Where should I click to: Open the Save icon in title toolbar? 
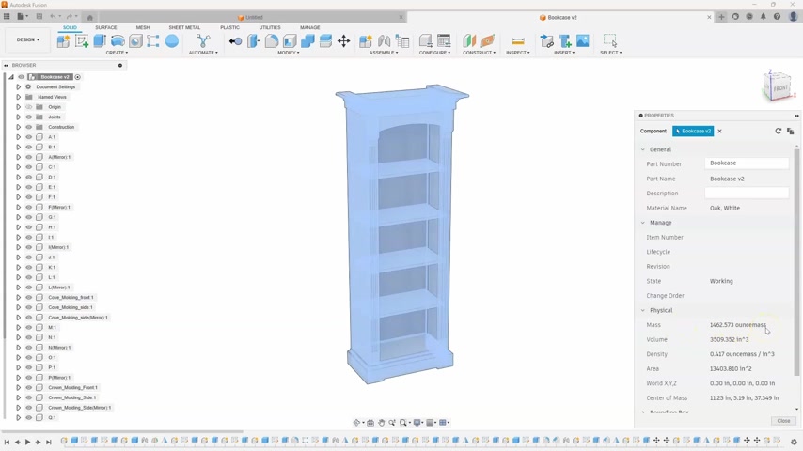tap(39, 16)
